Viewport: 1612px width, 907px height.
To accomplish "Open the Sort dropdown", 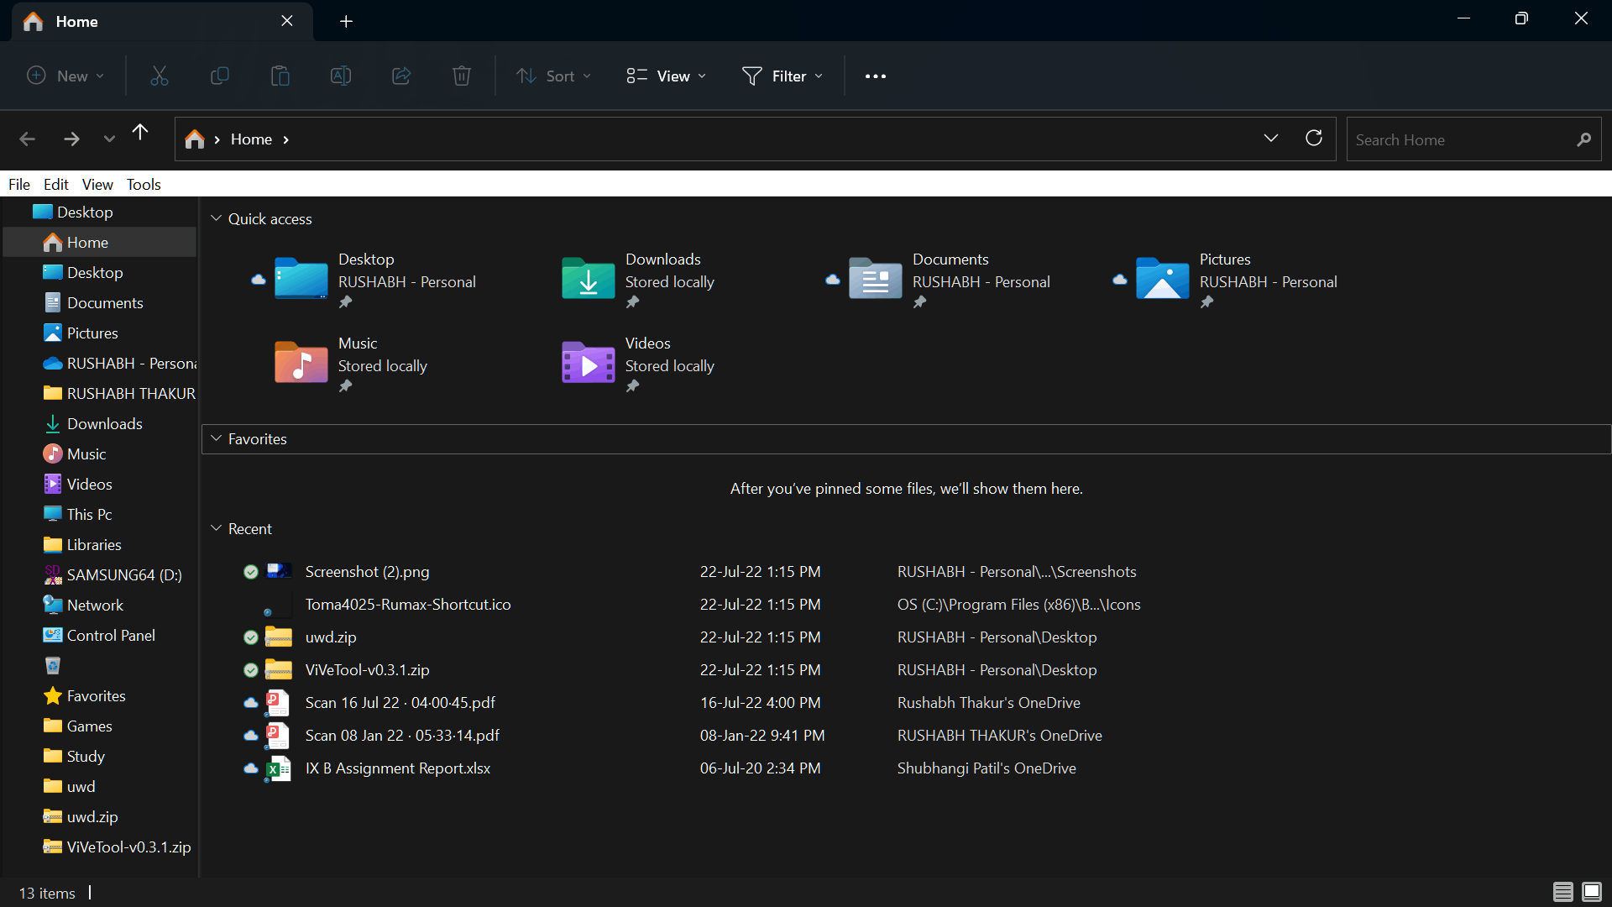I will pyautogui.click(x=554, y=76).
